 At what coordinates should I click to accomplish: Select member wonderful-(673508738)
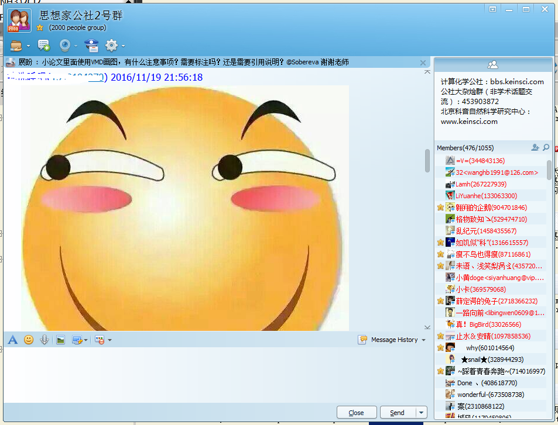[x=491, y=395]
